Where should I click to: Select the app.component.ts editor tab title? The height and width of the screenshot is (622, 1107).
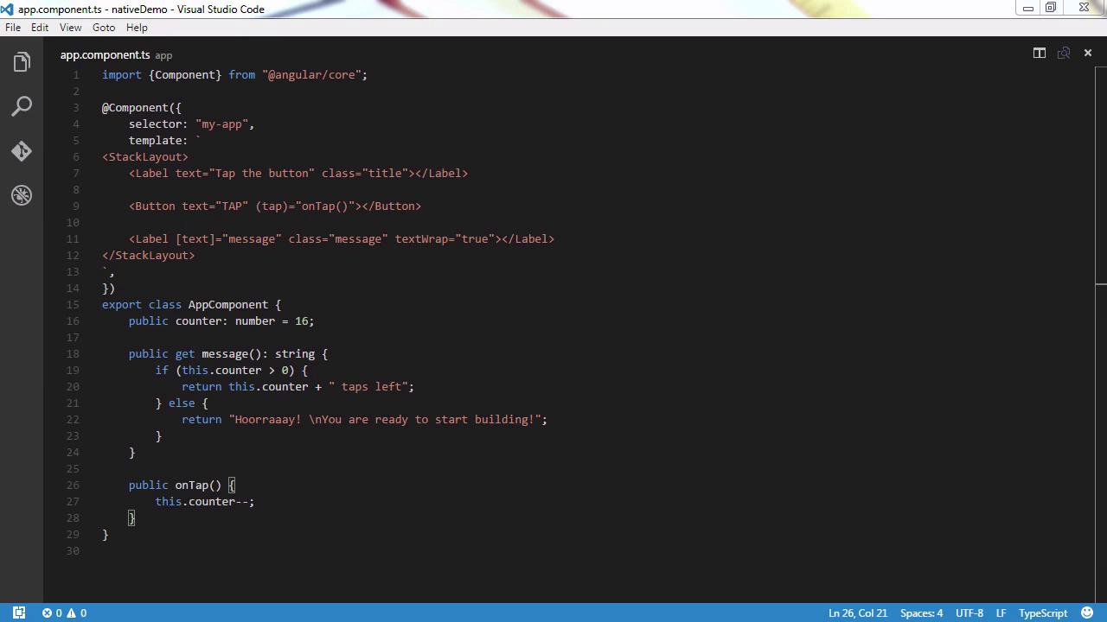(x=105, y=54)
